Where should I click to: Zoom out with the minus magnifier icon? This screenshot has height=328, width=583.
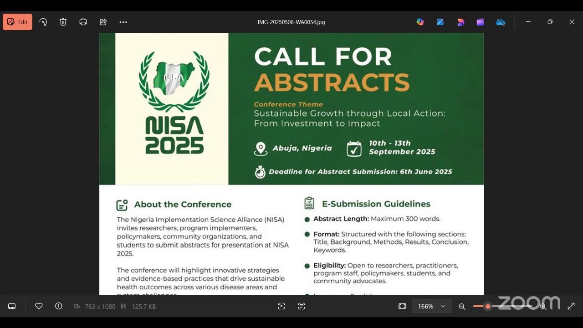coord(462,307)
